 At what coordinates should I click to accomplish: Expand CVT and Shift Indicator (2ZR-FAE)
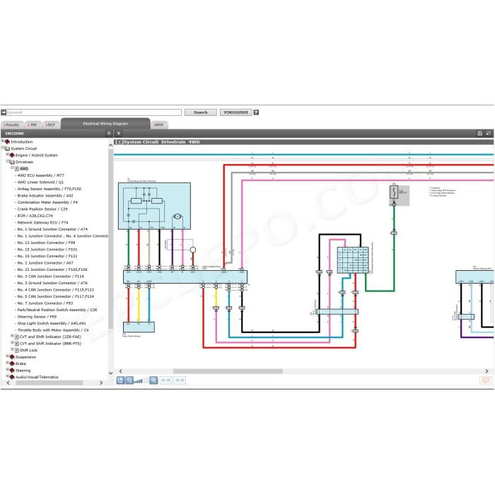pos(12,336)
